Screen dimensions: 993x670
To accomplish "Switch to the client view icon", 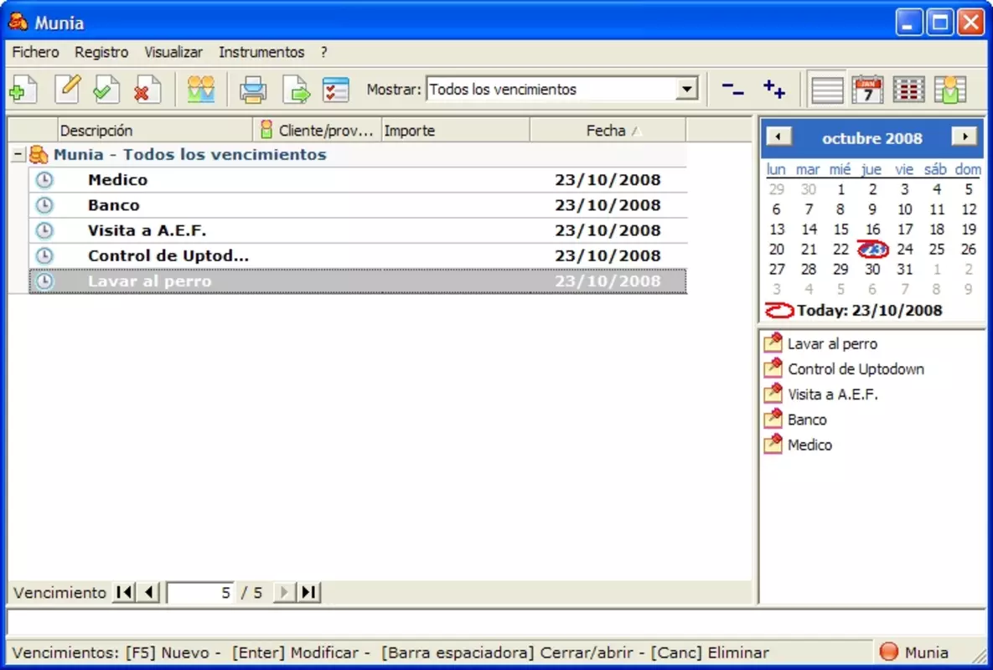I will point(949,90).
